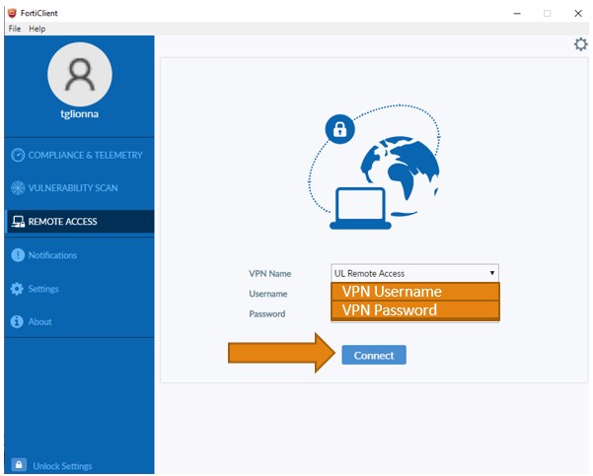
Task: Click the Connect button
Action: click(374, 355)
